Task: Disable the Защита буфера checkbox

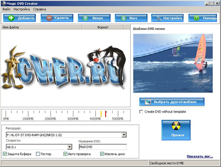Action: [x=5, y=154]
